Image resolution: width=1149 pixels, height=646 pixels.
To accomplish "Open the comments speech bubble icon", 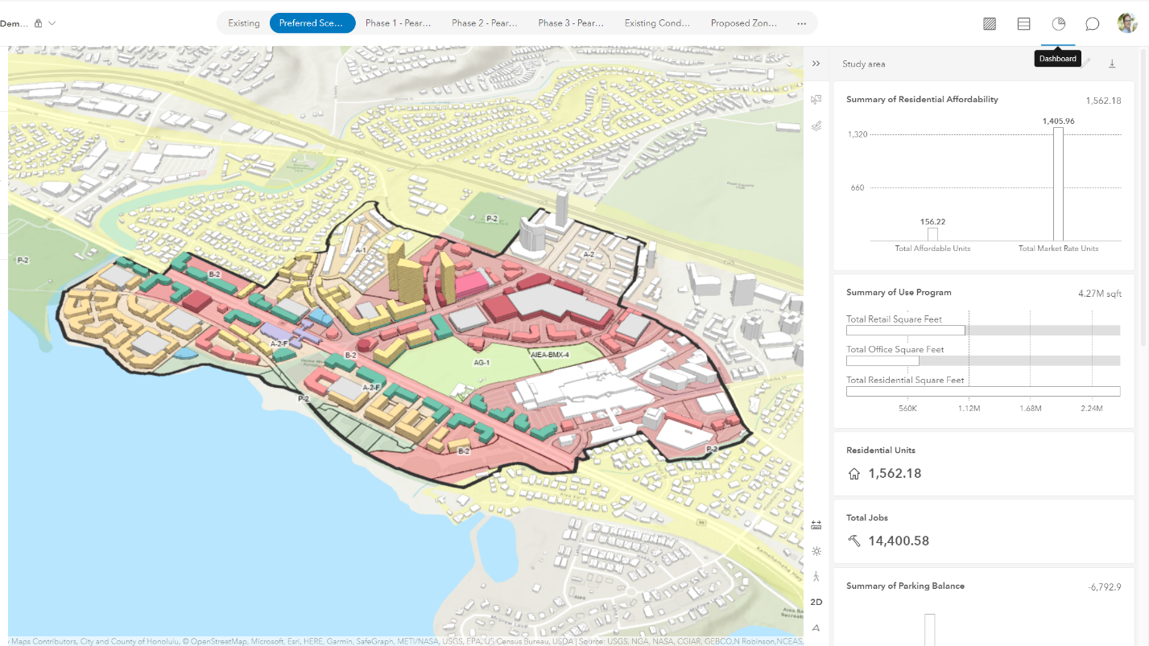I will point(1092,23).
